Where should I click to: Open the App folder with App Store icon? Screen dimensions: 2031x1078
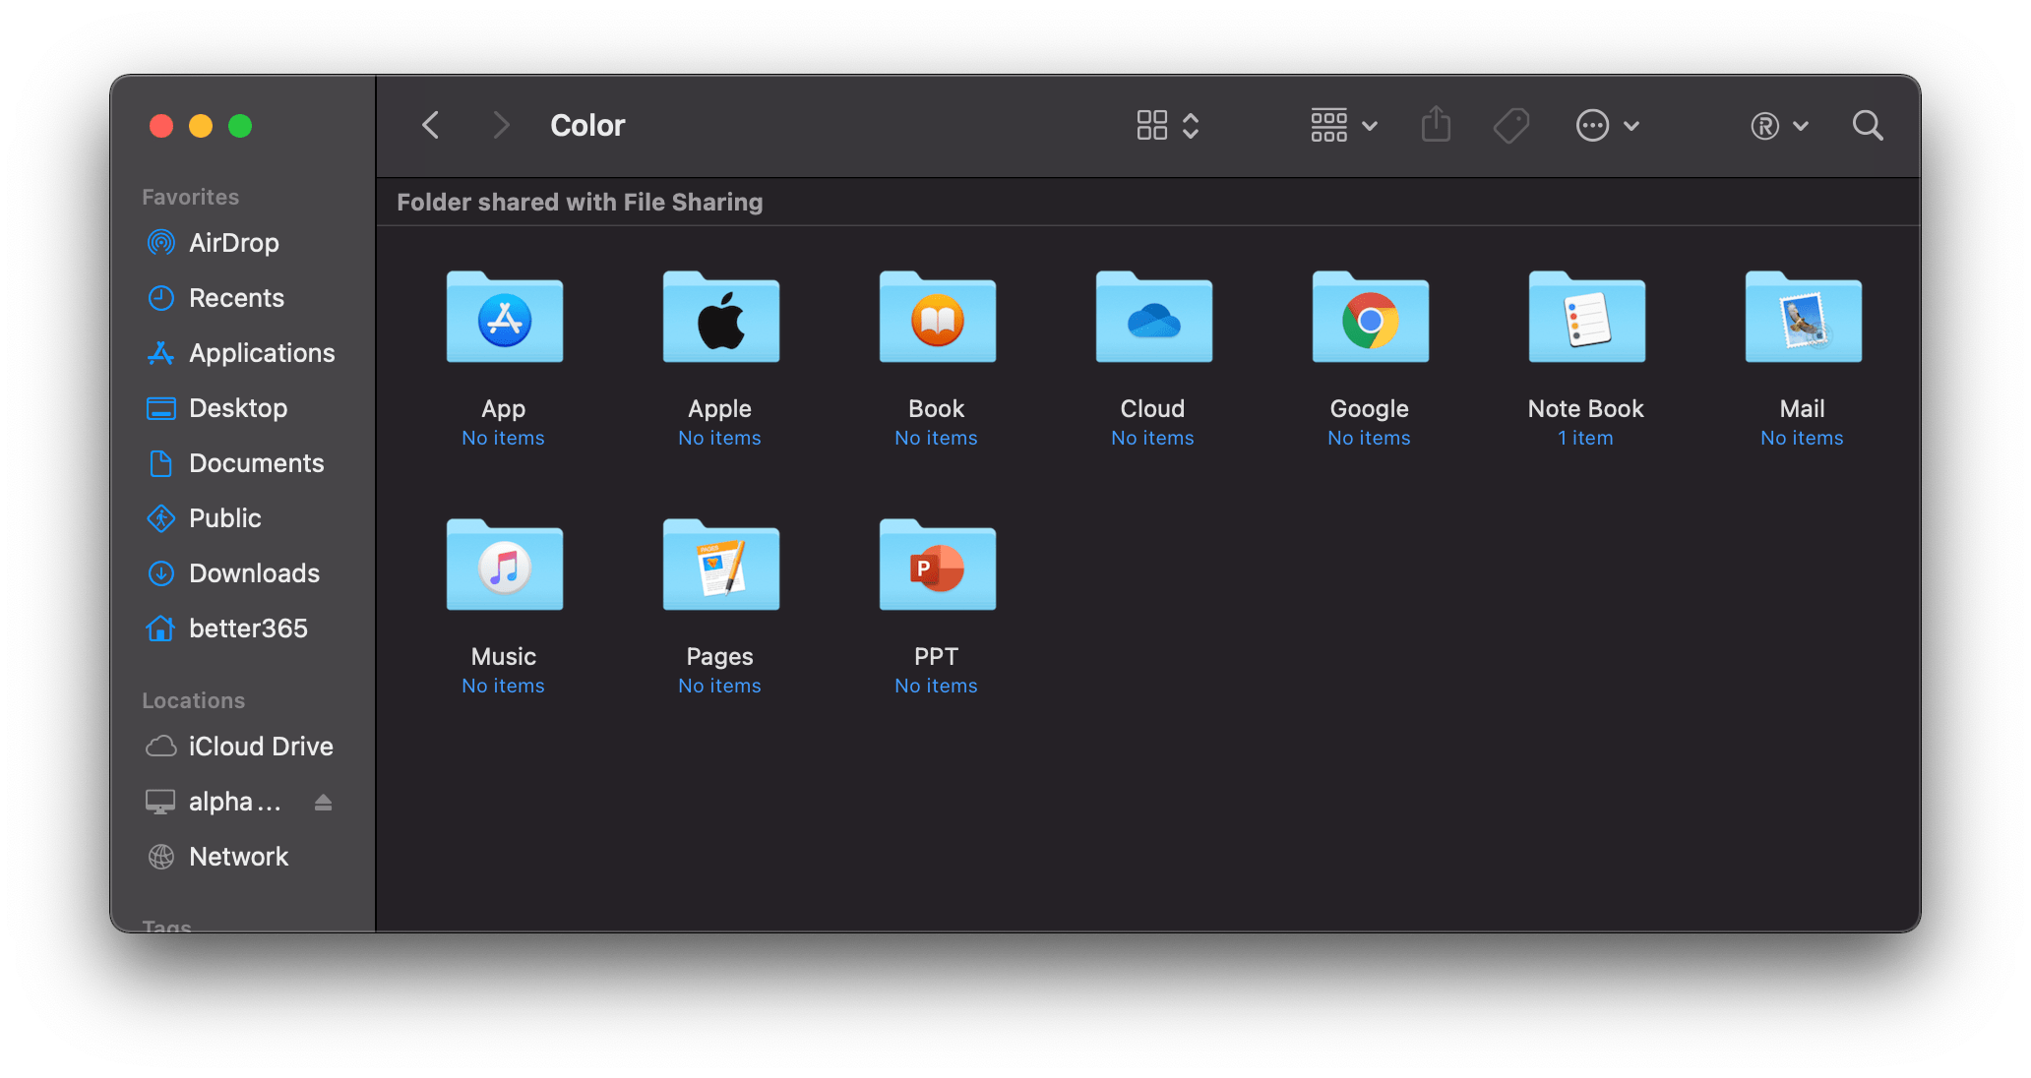(504, 317)
